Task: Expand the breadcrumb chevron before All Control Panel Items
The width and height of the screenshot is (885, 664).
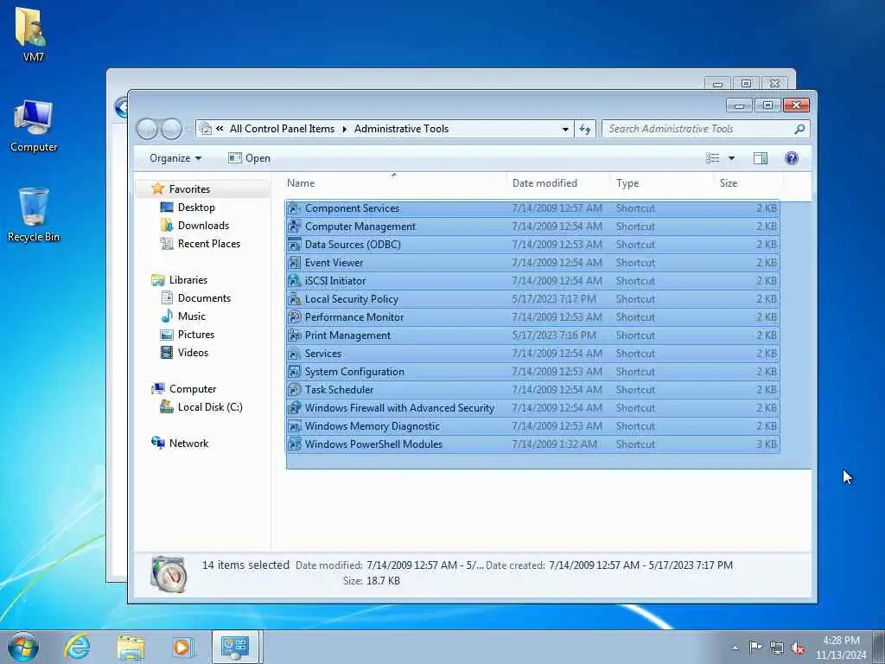Action: click(220, 129)
